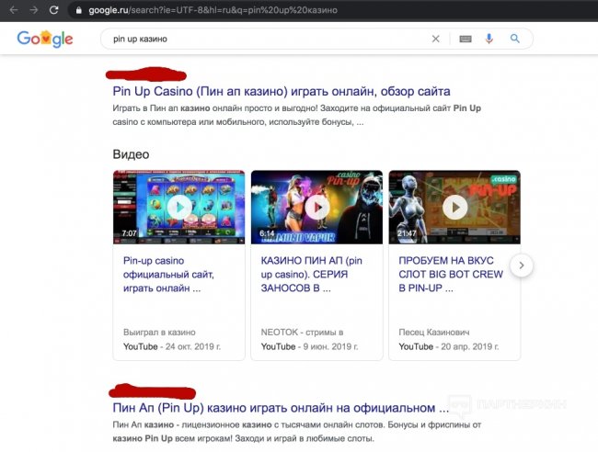
Task: Click the Google logo
Action: (x=44, y=40)
